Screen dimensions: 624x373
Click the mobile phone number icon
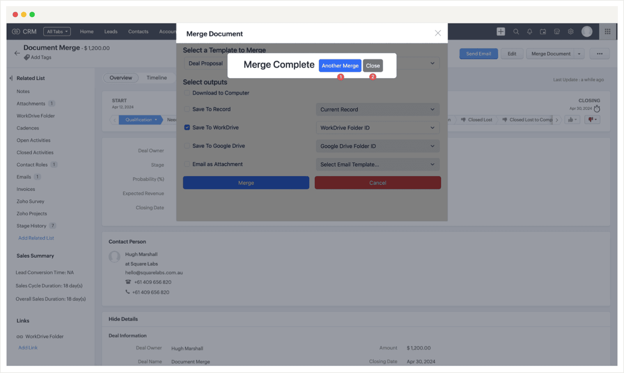tap(128, 292)
